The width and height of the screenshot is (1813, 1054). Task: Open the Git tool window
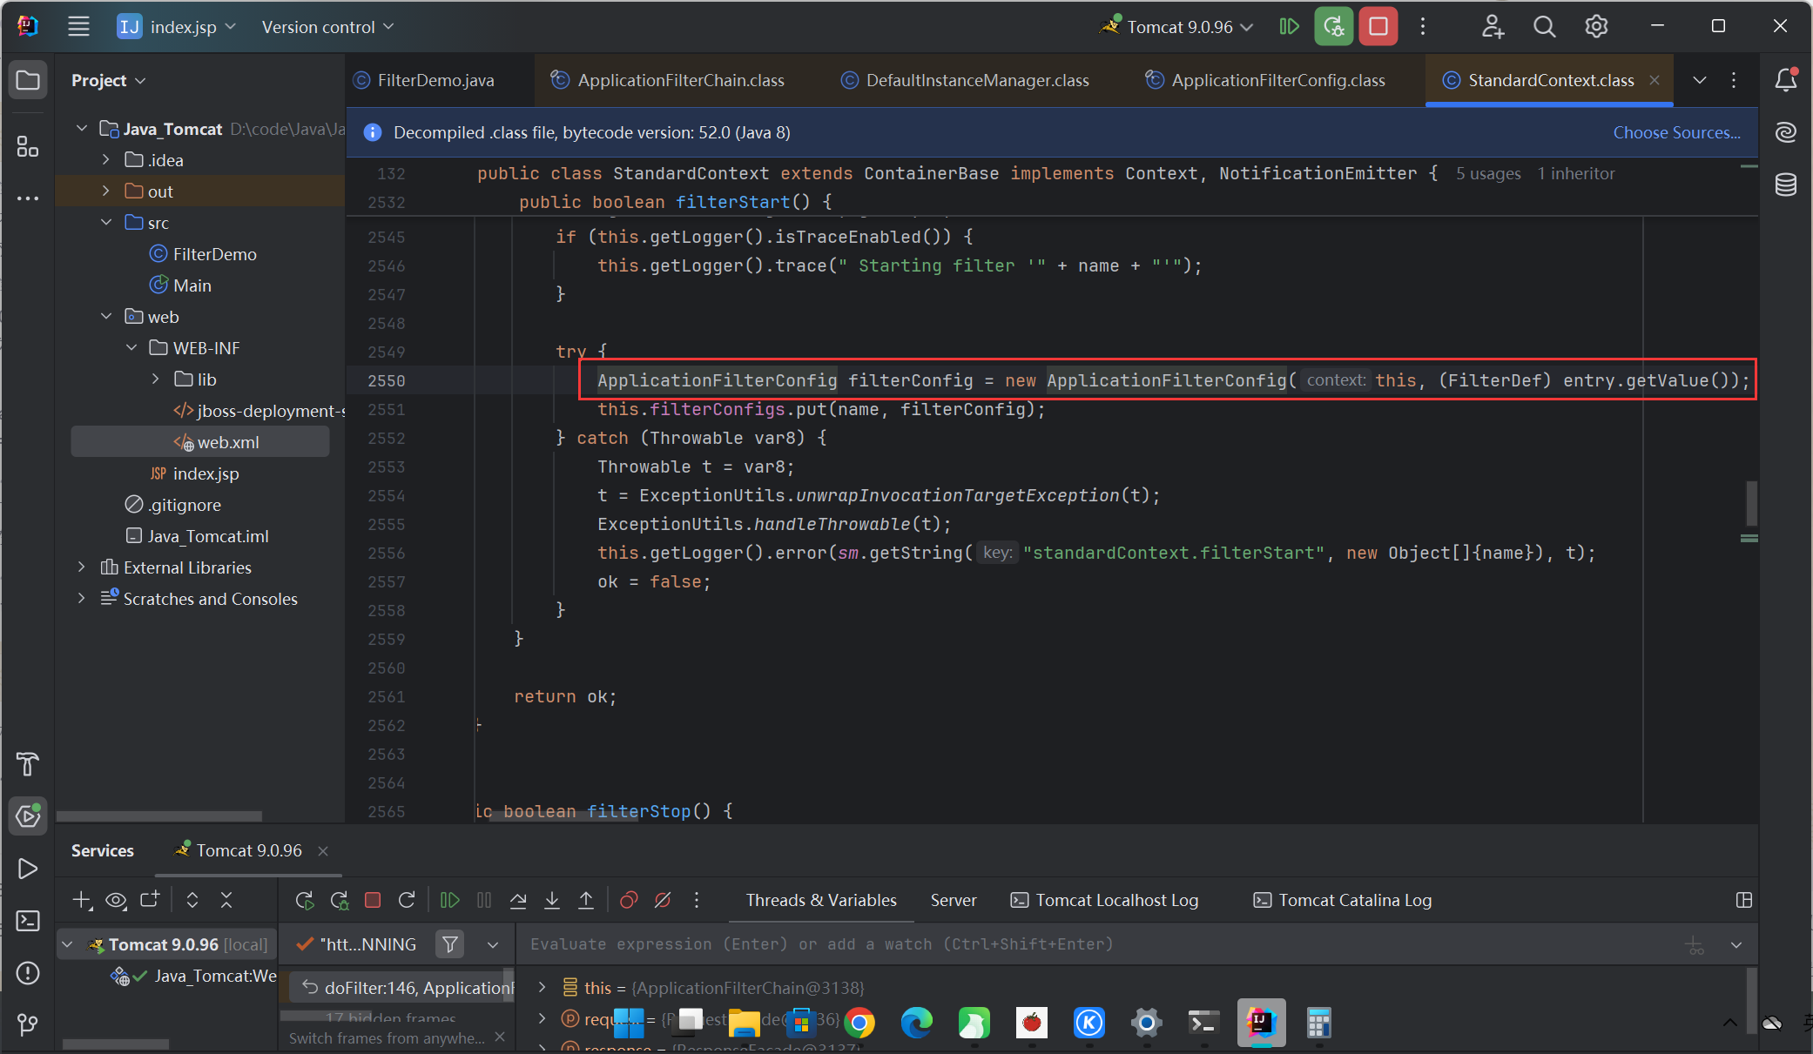pos(28,1024)
